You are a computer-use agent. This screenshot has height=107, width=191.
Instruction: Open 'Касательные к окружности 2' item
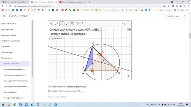15,75
